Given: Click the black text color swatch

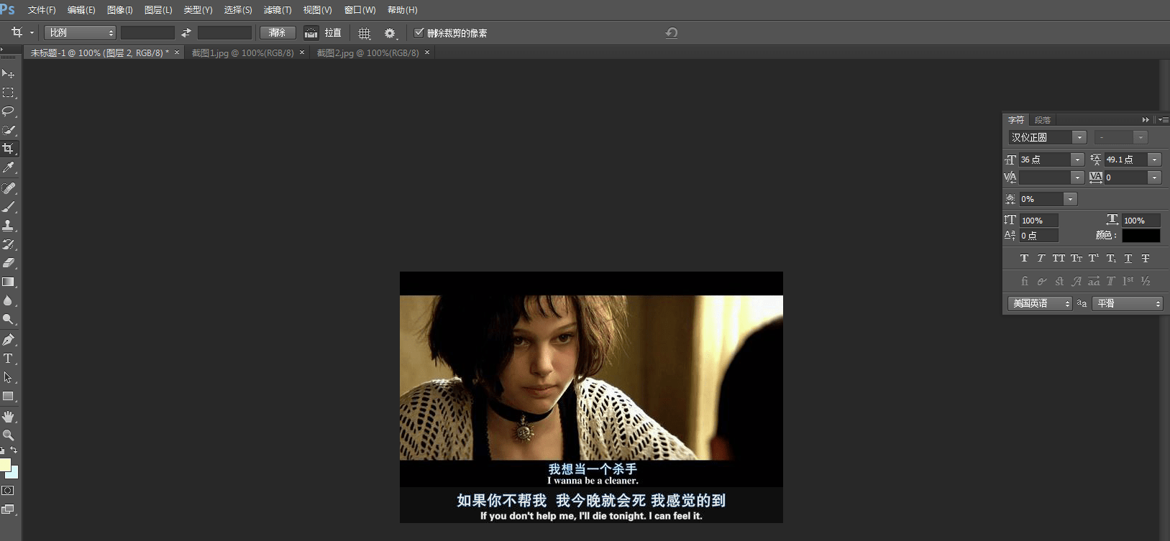Looking at the screenshot, I should (x=1141, y=236).
